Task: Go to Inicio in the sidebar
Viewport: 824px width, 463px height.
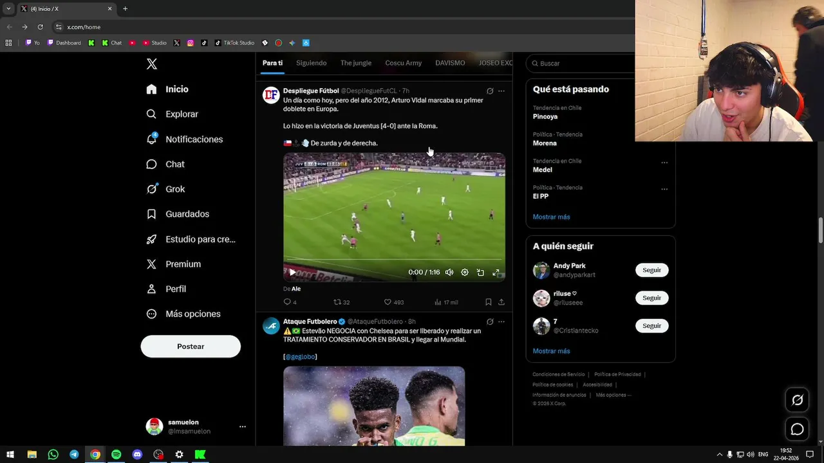Action: pyautogui.click(x=167, y=89)
